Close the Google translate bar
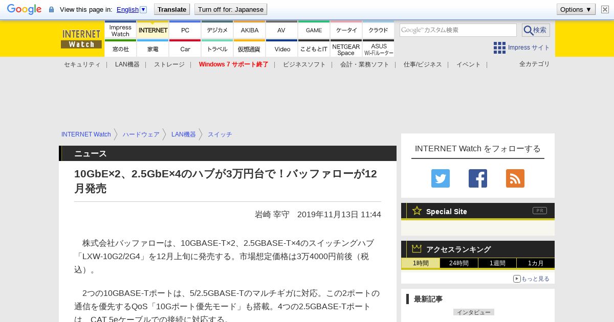This screenshot has height=322, width=614. [x=605, y=9]
